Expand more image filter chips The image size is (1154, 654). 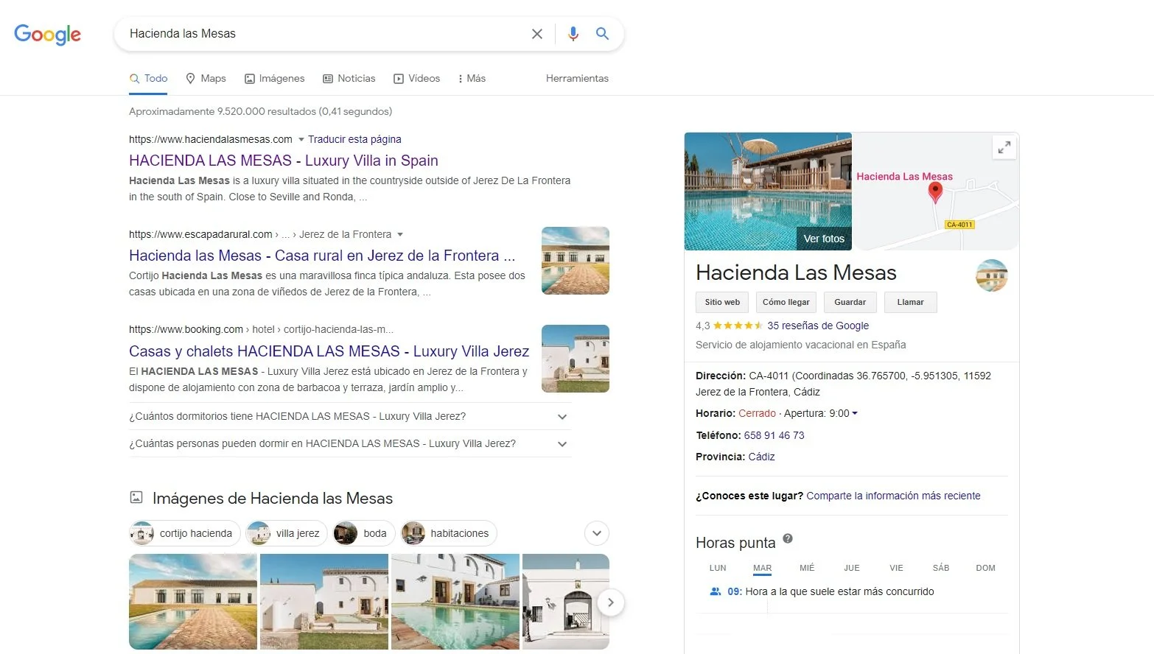click(597, 533)
